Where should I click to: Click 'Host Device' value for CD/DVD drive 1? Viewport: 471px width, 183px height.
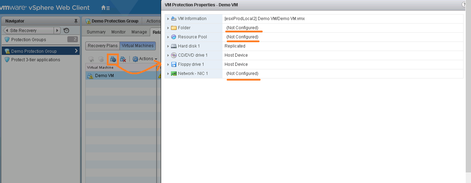[236, 55]
